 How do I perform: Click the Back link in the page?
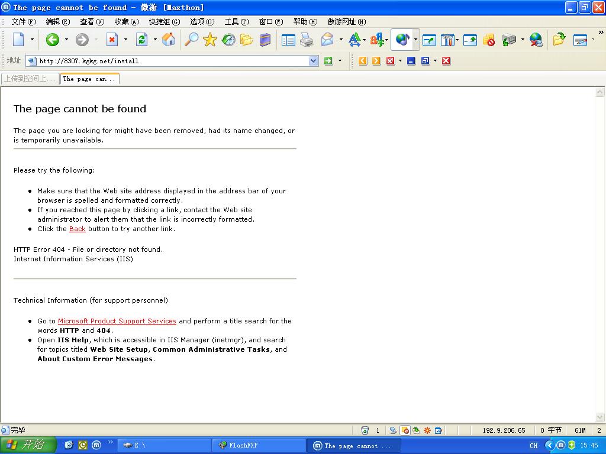[x=78, y=229]
